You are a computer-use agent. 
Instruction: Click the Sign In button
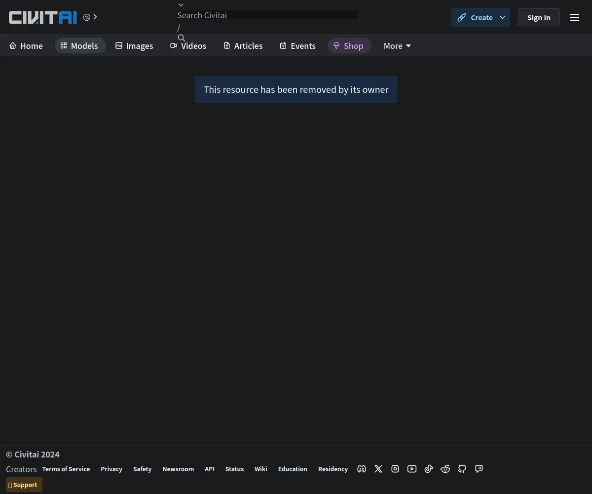coord(539,17)
